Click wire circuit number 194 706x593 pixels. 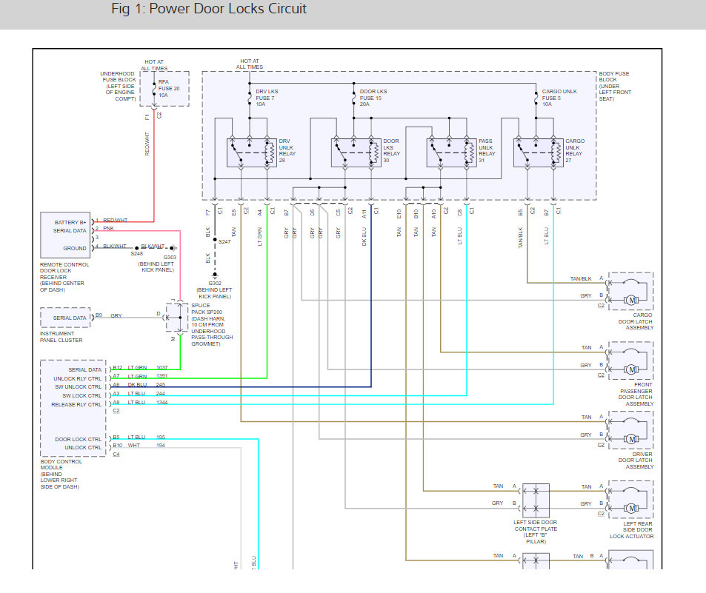[161, 446]
